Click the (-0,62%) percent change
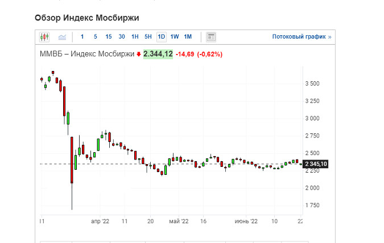Screen dimensions: 384x243 tap(209, 55)
